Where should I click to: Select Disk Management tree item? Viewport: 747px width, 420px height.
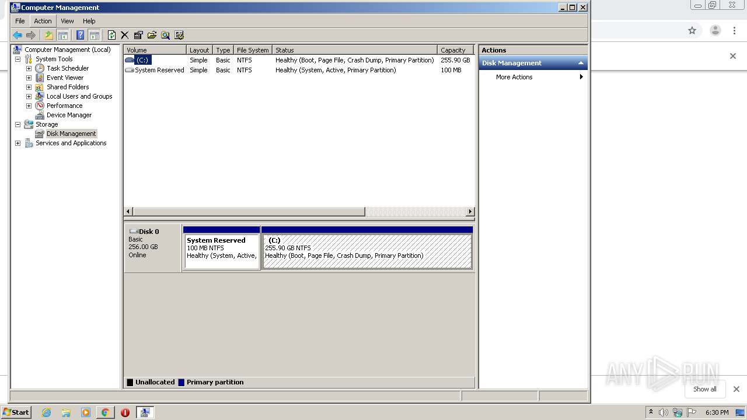click(71, 134)
